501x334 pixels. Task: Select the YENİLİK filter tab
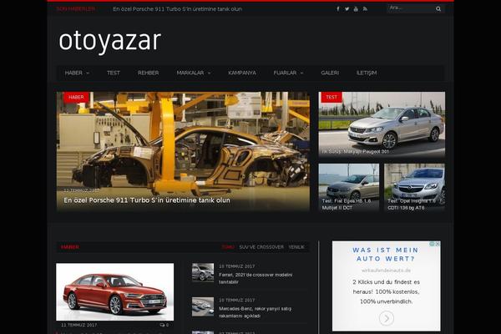point(296,247)
